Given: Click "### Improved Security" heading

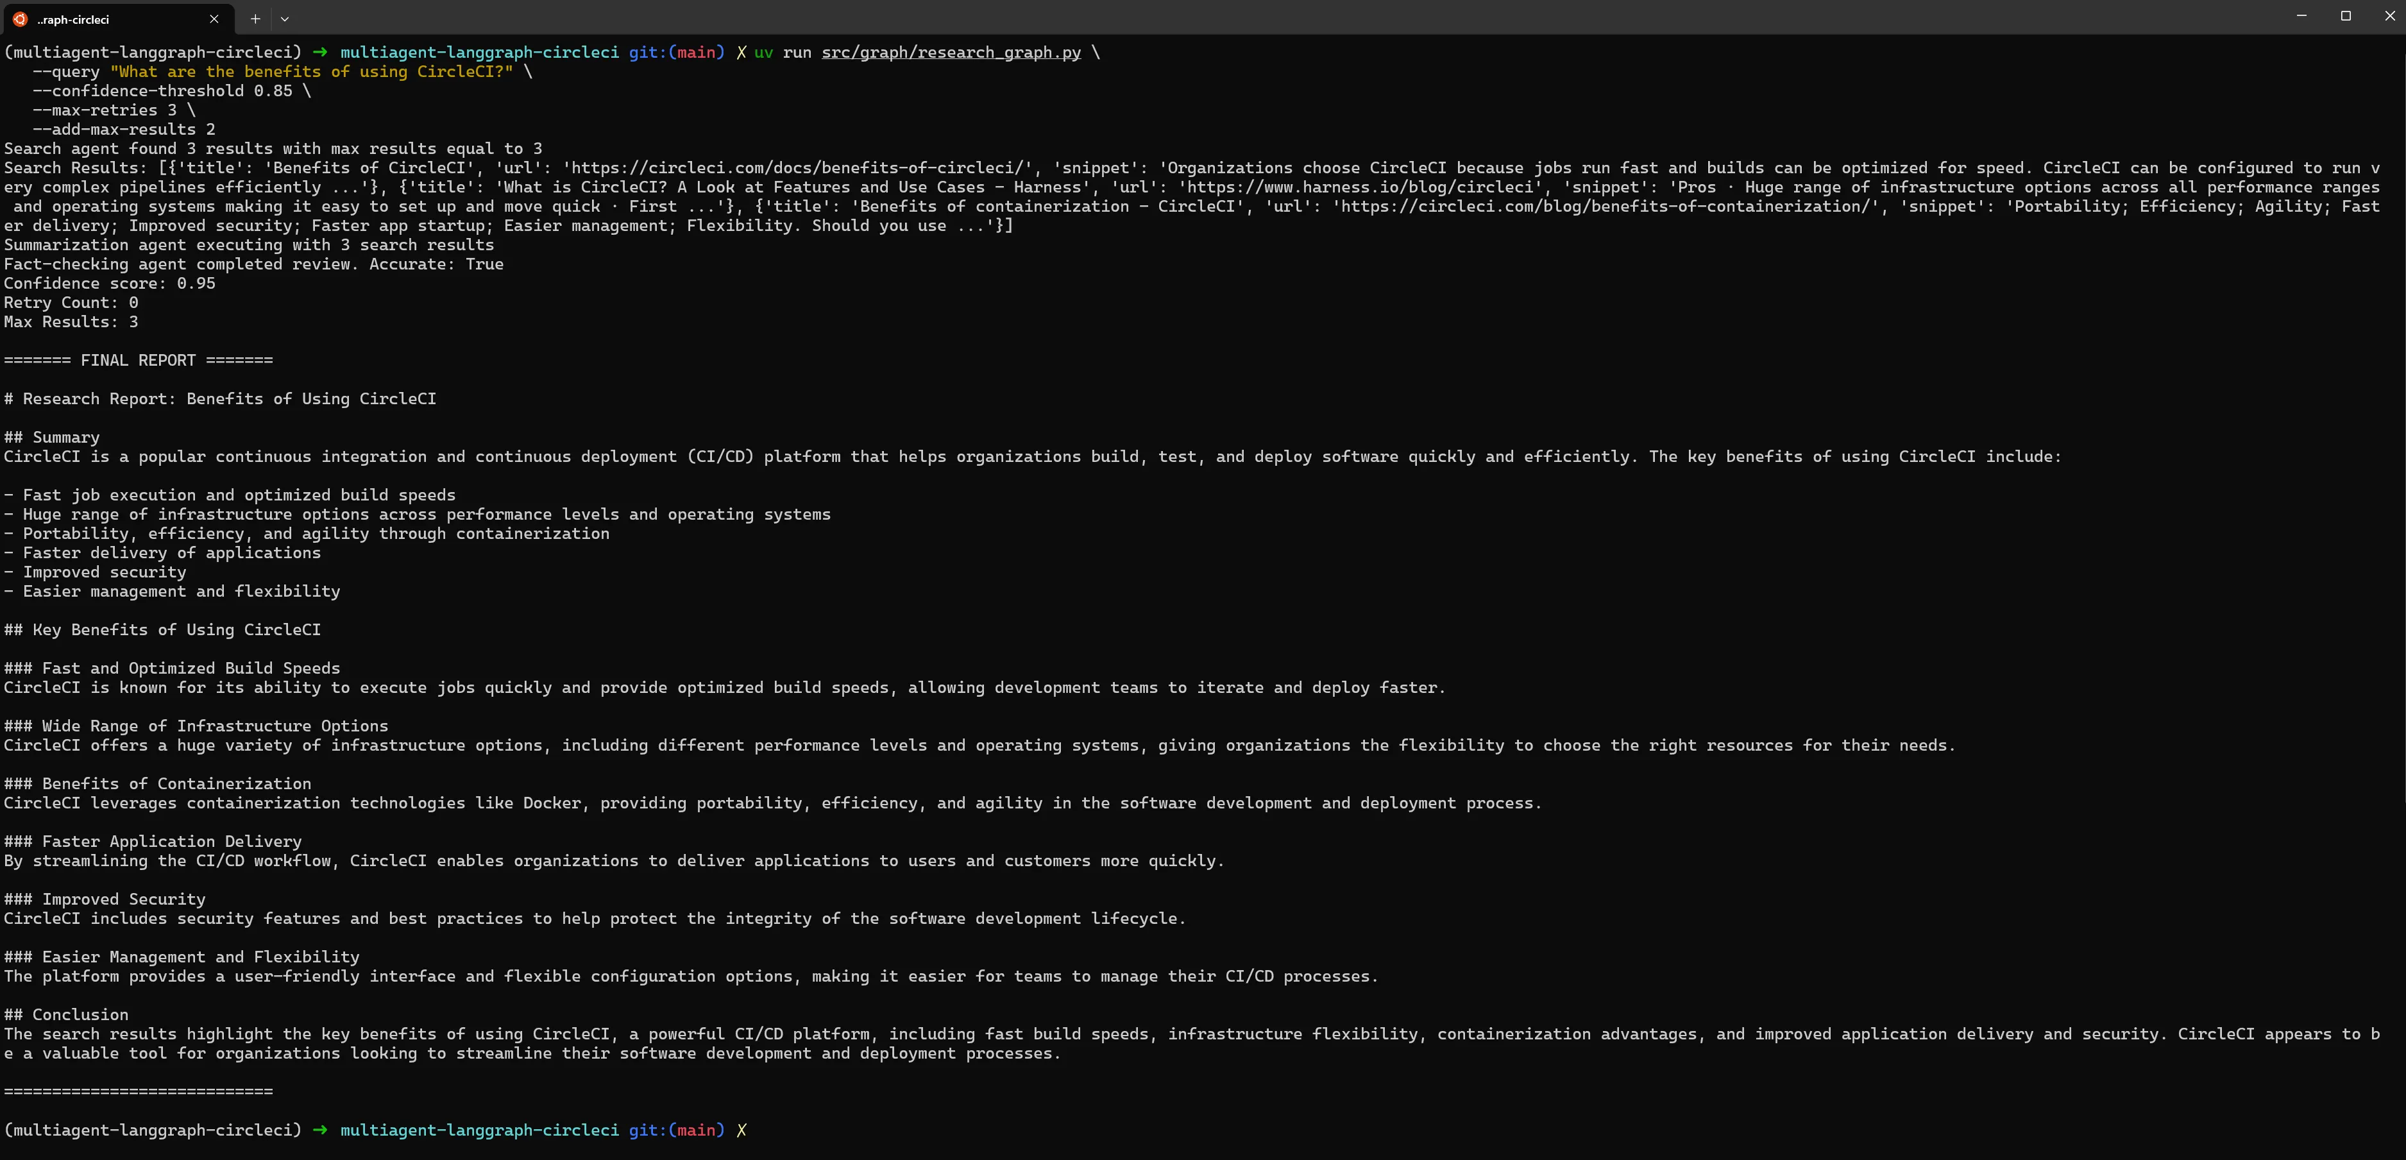Looking at the screenshot, I should coord(105,900).
